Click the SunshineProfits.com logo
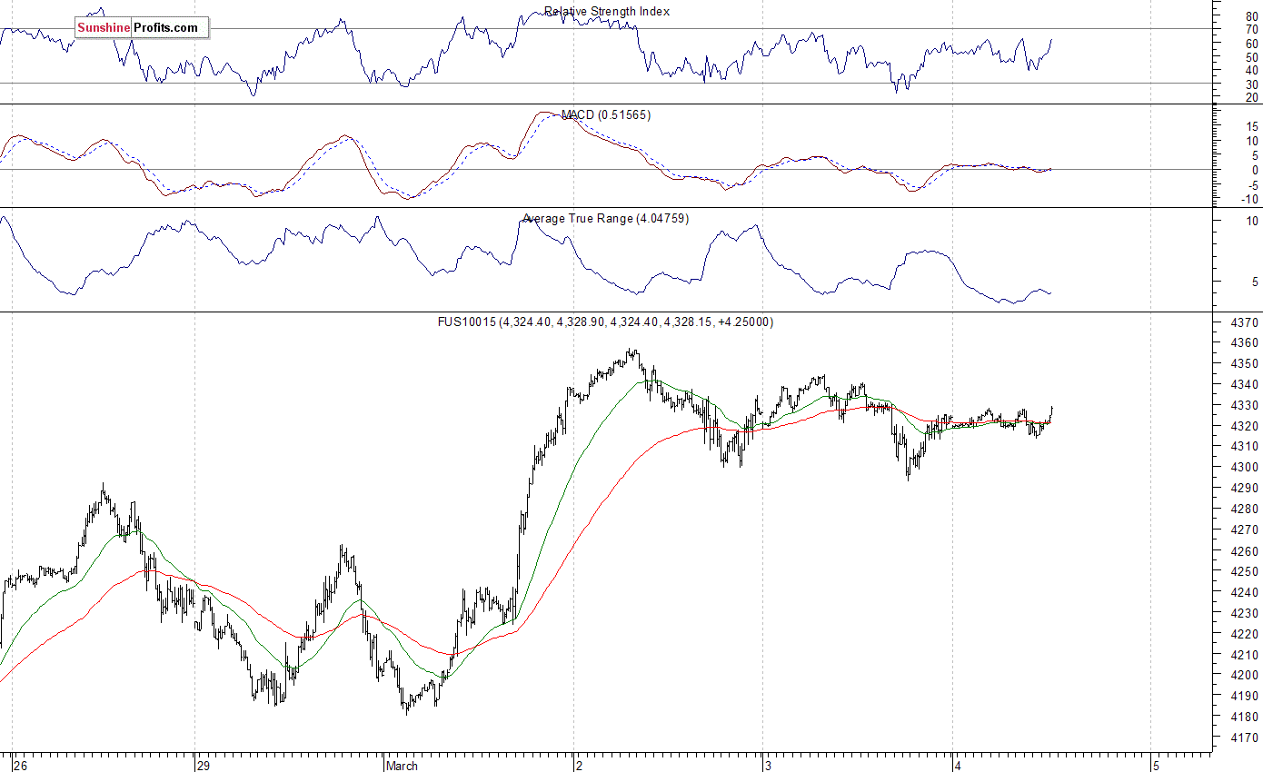 142,28
